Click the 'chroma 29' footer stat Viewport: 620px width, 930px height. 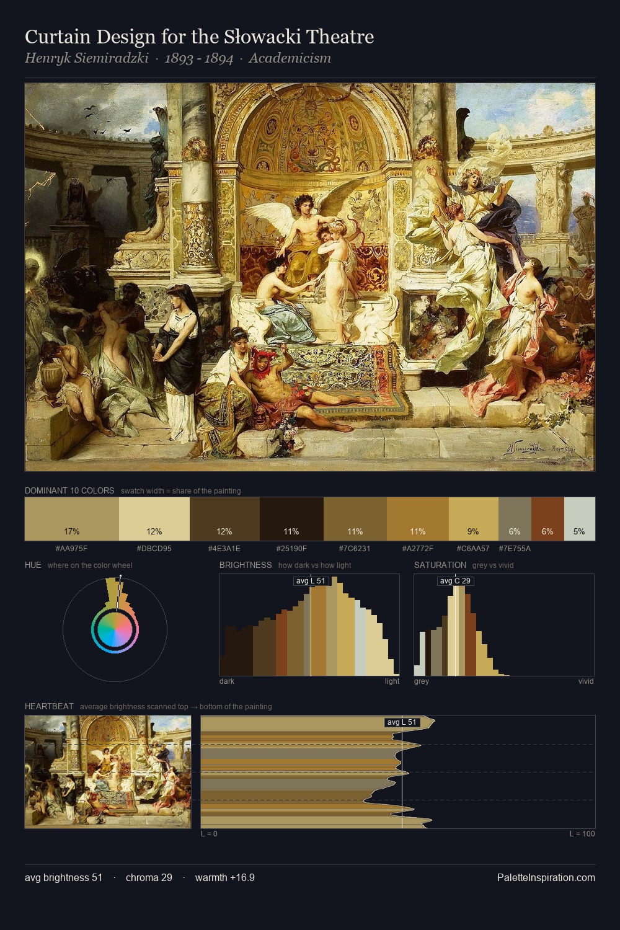pyautogui.click(x=149, y=877)
